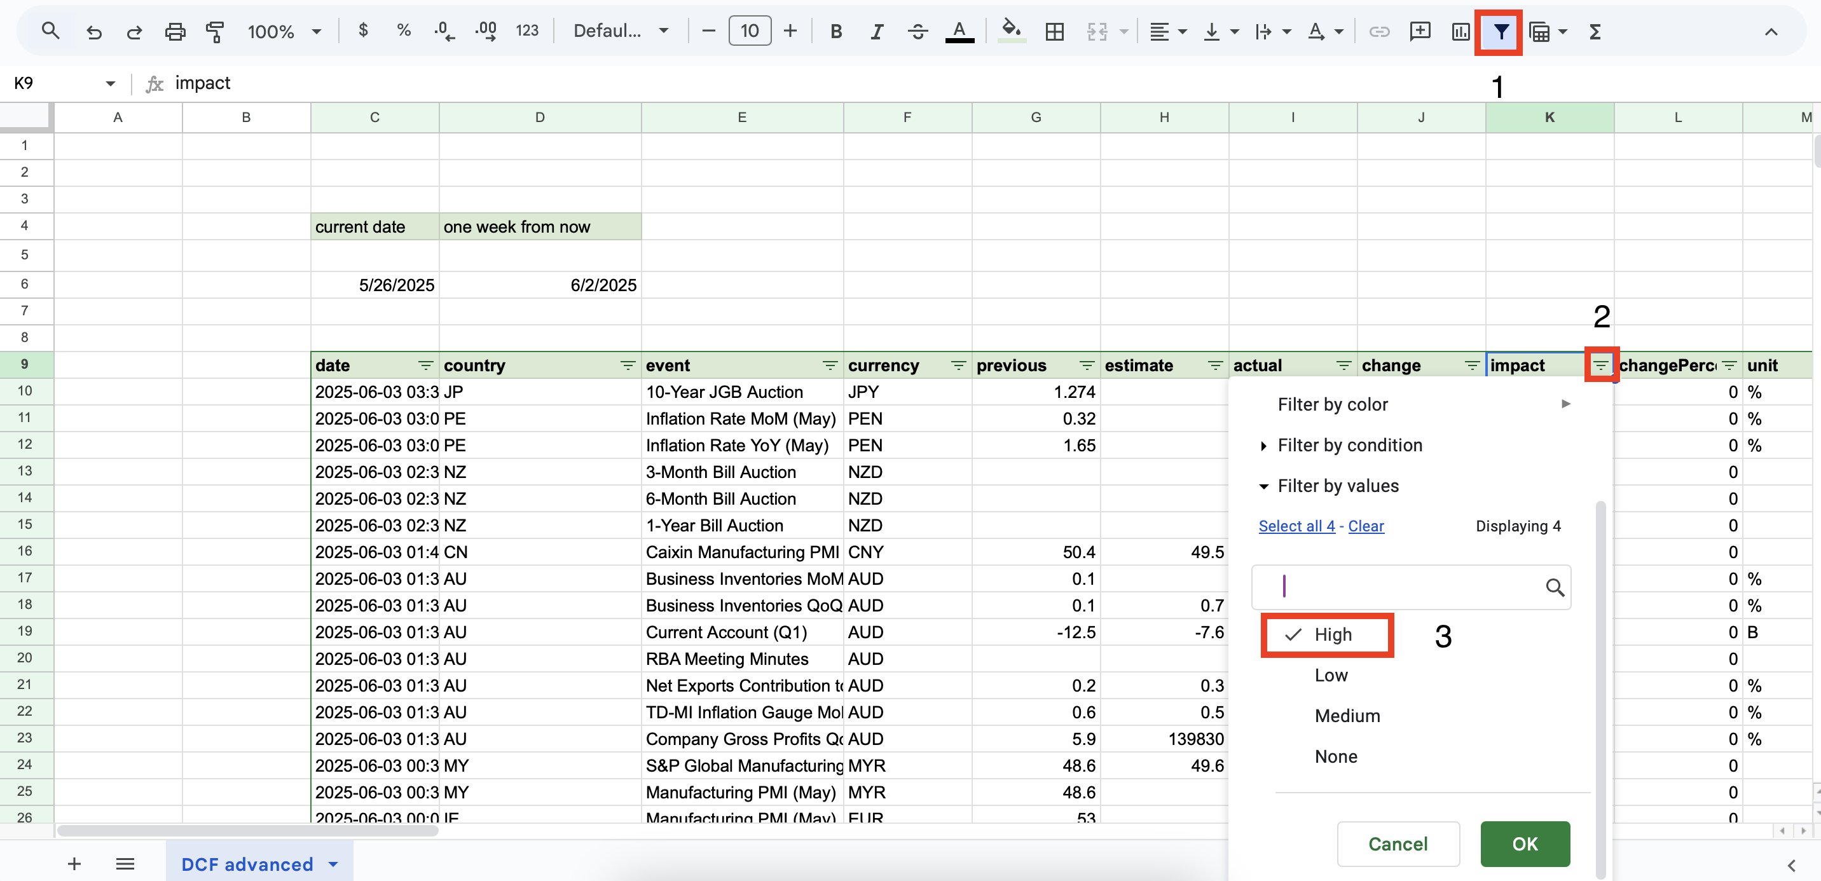Click the font size input field
The height and width of the screenshot is (881, 1821).
coord(750,31)
